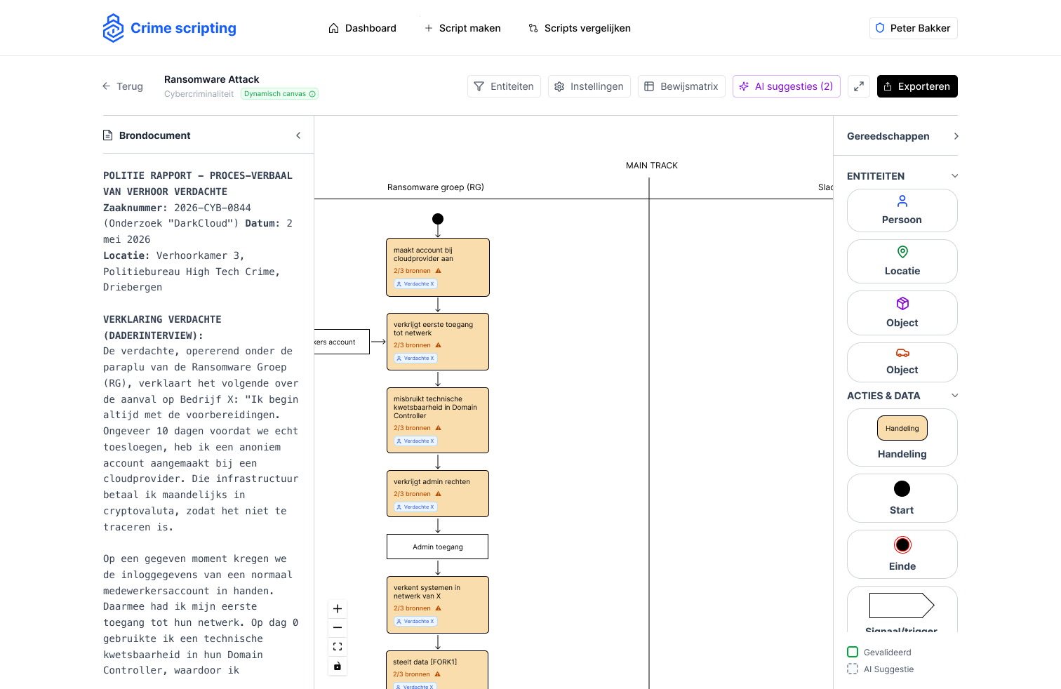The width and height of the screenshot is (1061, 689).
Task: Click the Exporteren button
Action: coord(917,86)
